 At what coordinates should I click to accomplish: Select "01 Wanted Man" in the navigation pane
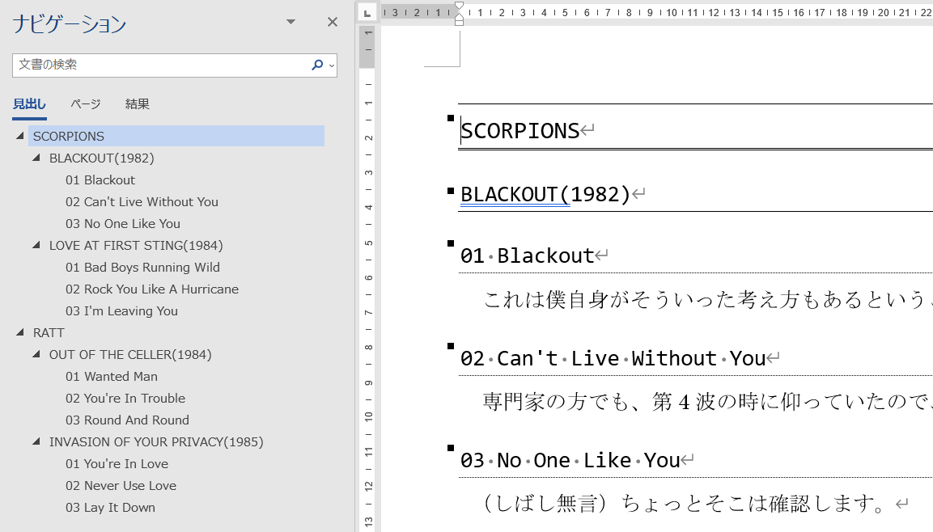pos(112,376)
